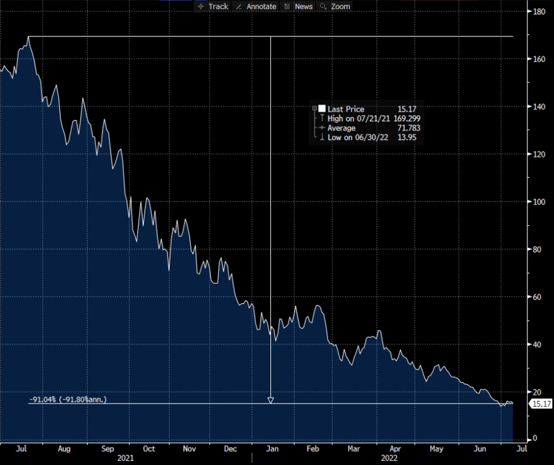Click the Nov axis label

189,449
